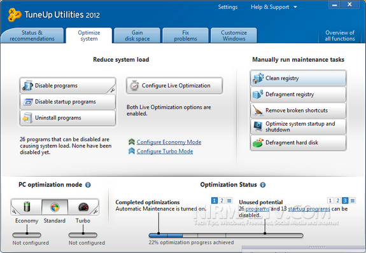
Task: Click 'Not configured' text under Economy
Action: tap(31, 243)
